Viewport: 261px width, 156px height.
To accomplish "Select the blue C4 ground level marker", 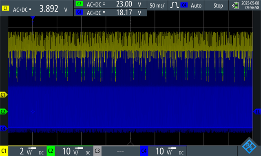I will (x=4, y=128).
